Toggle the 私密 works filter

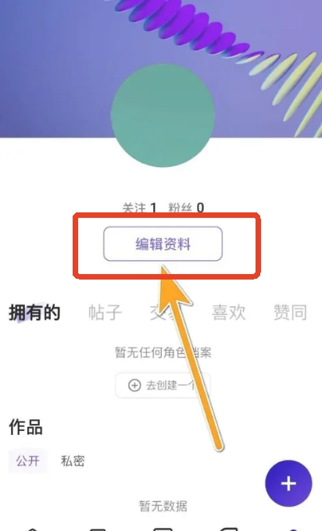pos(73,461)
